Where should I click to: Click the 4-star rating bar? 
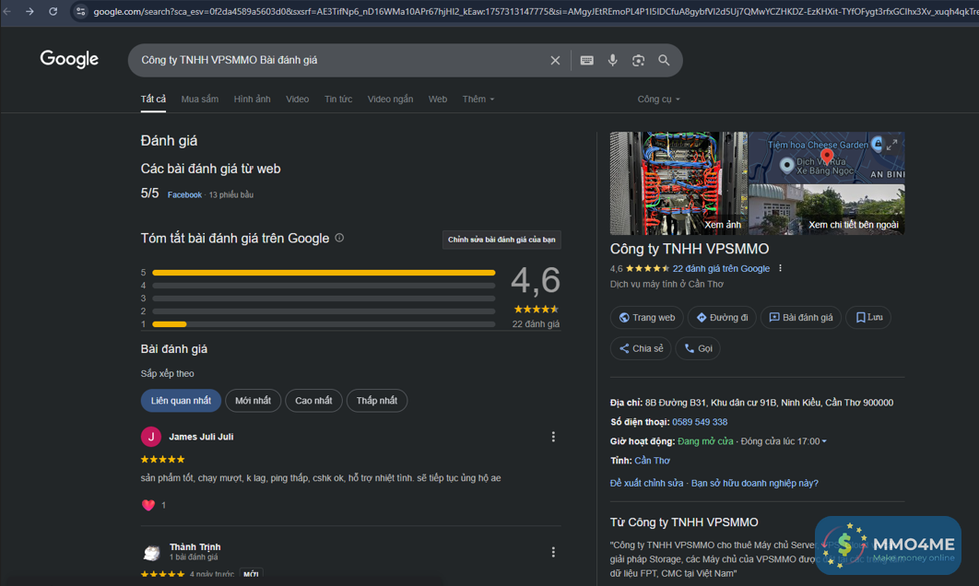click(x=324, y=286)
